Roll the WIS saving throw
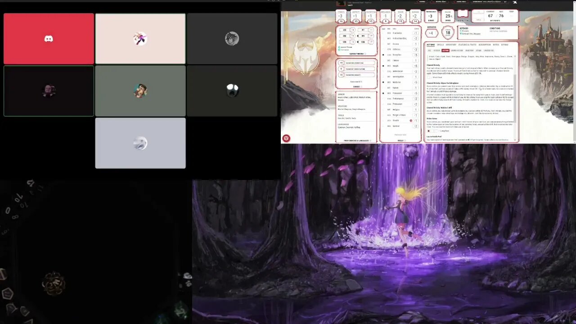Screen dimensions: 576x324 pyautogui.click(x=365, y=36)
